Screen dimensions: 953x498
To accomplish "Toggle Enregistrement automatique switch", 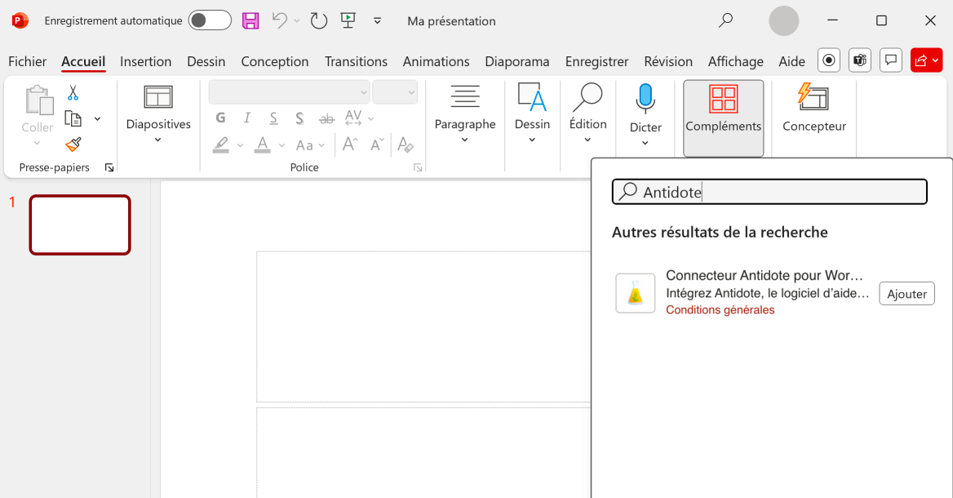I will [x=210, y=21].
